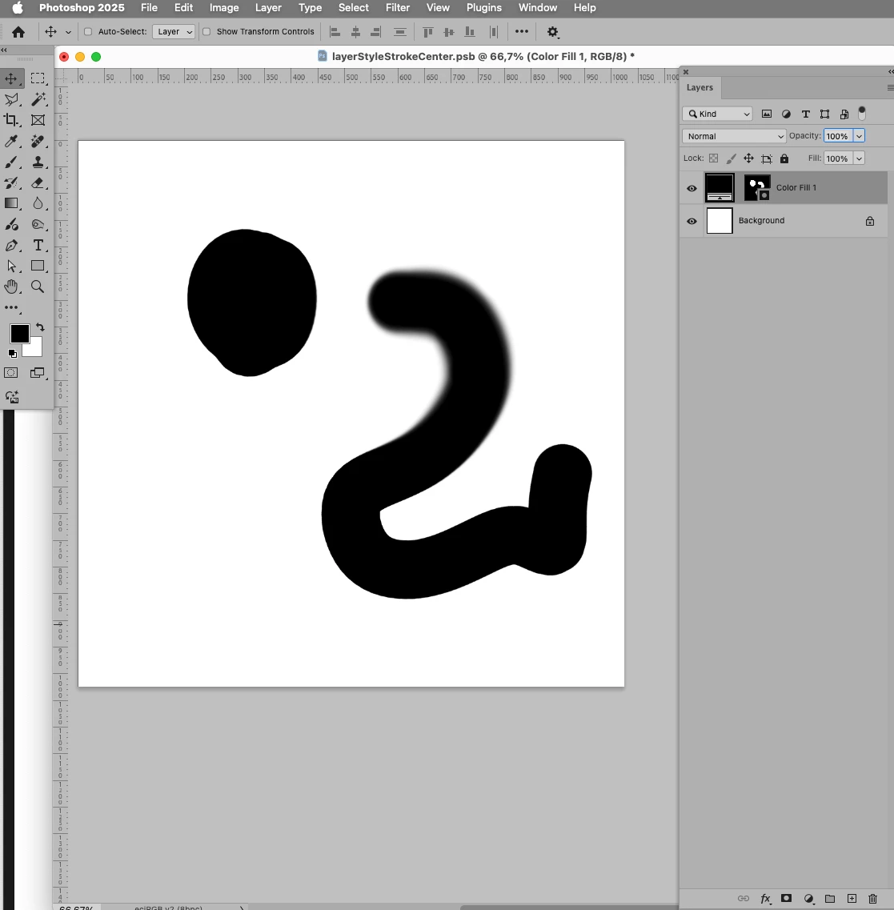Viewport: 894px width, 910px height.
Task: Select the Polygonal Lasso tool
Action: coord(11,99)
